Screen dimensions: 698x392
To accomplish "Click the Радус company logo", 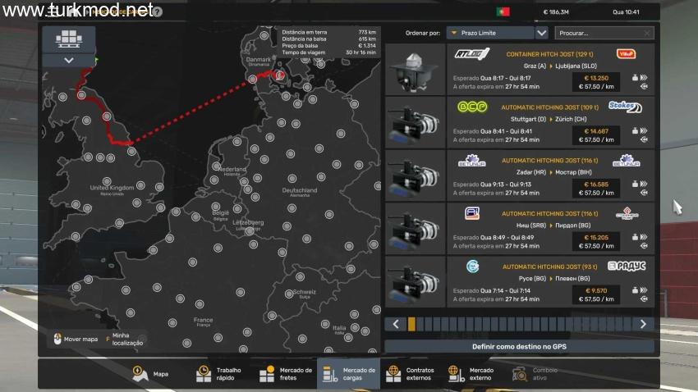I will pos(627,267).
